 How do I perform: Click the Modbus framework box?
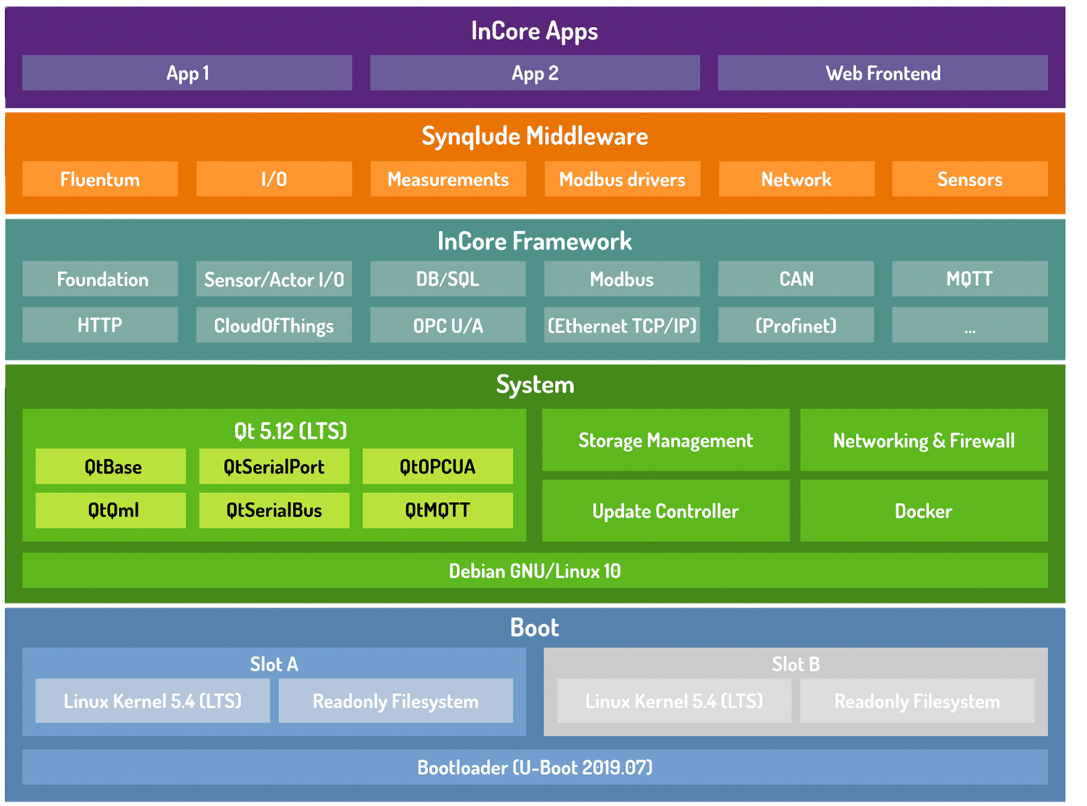(622, 279)
